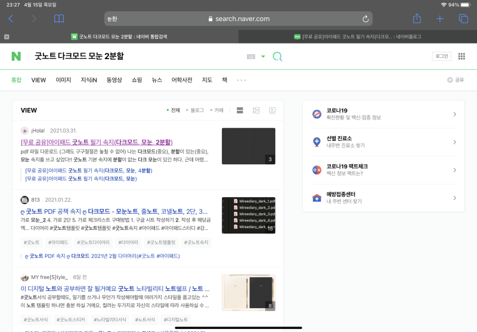Select the 블로그 VIEW filter

click(x=195, y=110)
